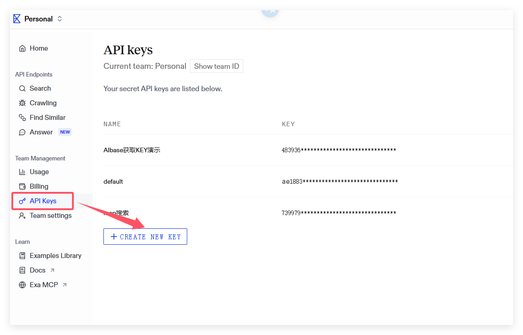This screenshot has width=523, height=335.
Task: Click the Crawling bug icon
Action: coord(22,103)
